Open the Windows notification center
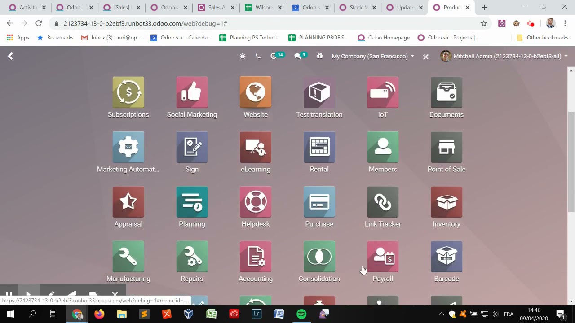 pyautogui.click(x=560, y=314)
